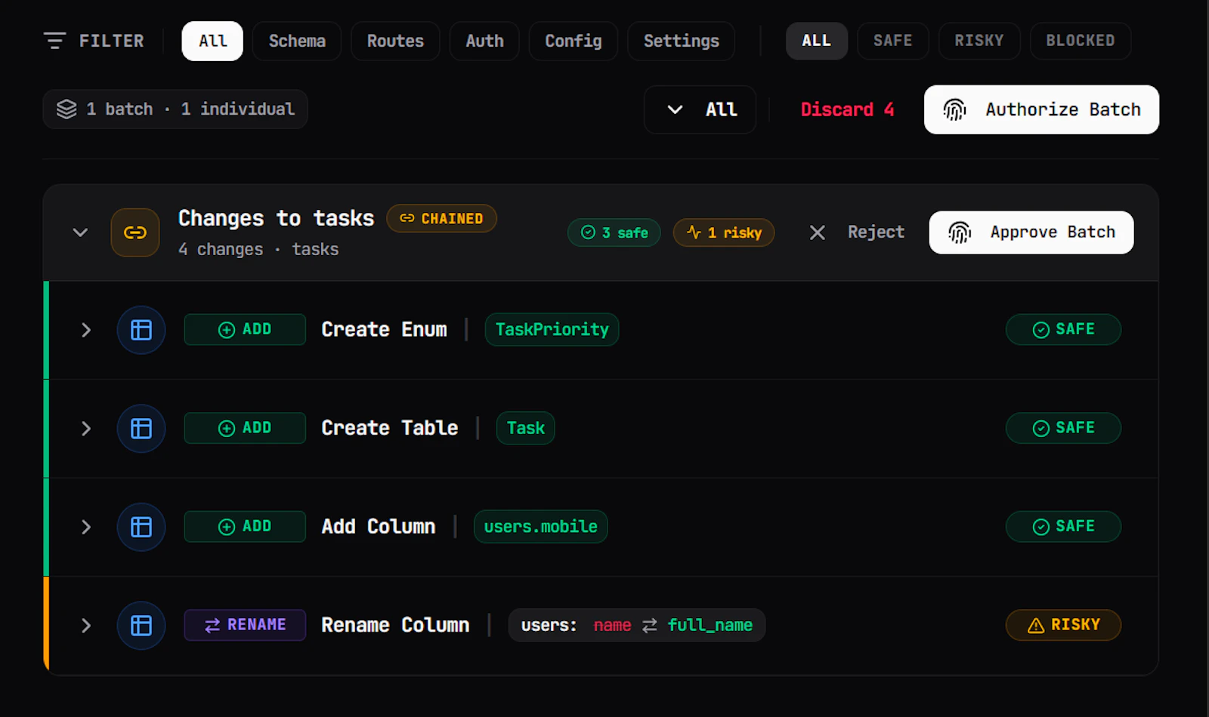The width and height of the screenshot is (1209, 717).
Task: Click the '1 batch · 1 individual' summary
Action: pos(175,109)
